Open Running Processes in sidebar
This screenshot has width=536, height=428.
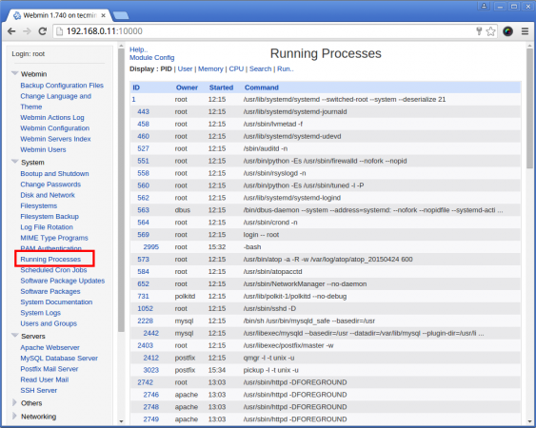50,260
